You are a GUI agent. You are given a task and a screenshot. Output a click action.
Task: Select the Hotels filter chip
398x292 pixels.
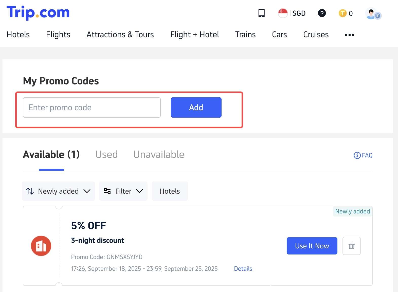click(x=170, y=191)
